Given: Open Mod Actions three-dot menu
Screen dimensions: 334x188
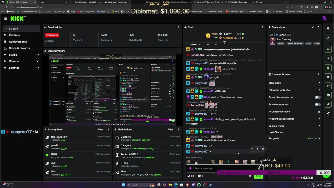Looking at the screenshot, I should tap(178, 130).
